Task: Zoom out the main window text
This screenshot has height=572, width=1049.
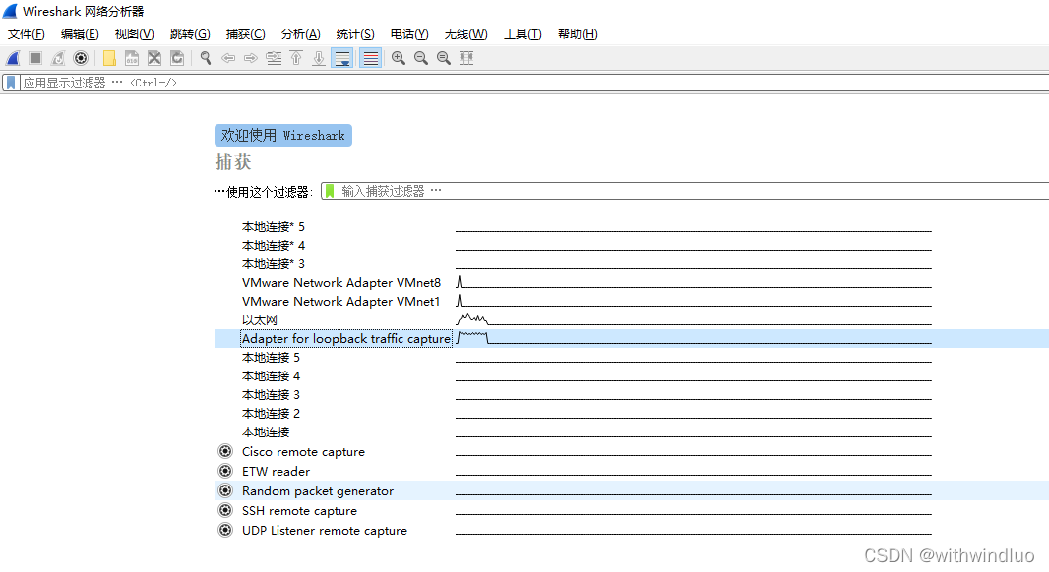Action: tap(421, 58)
